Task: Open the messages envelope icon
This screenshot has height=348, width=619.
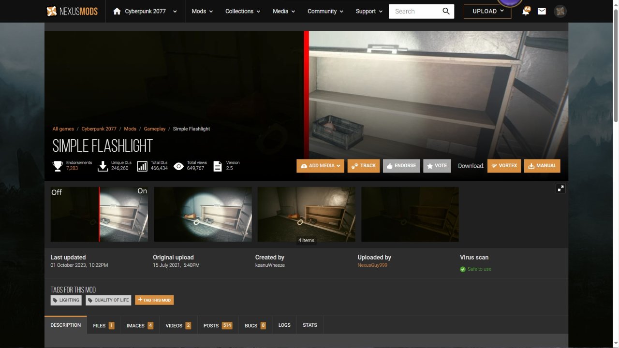Action: (542, 11)
